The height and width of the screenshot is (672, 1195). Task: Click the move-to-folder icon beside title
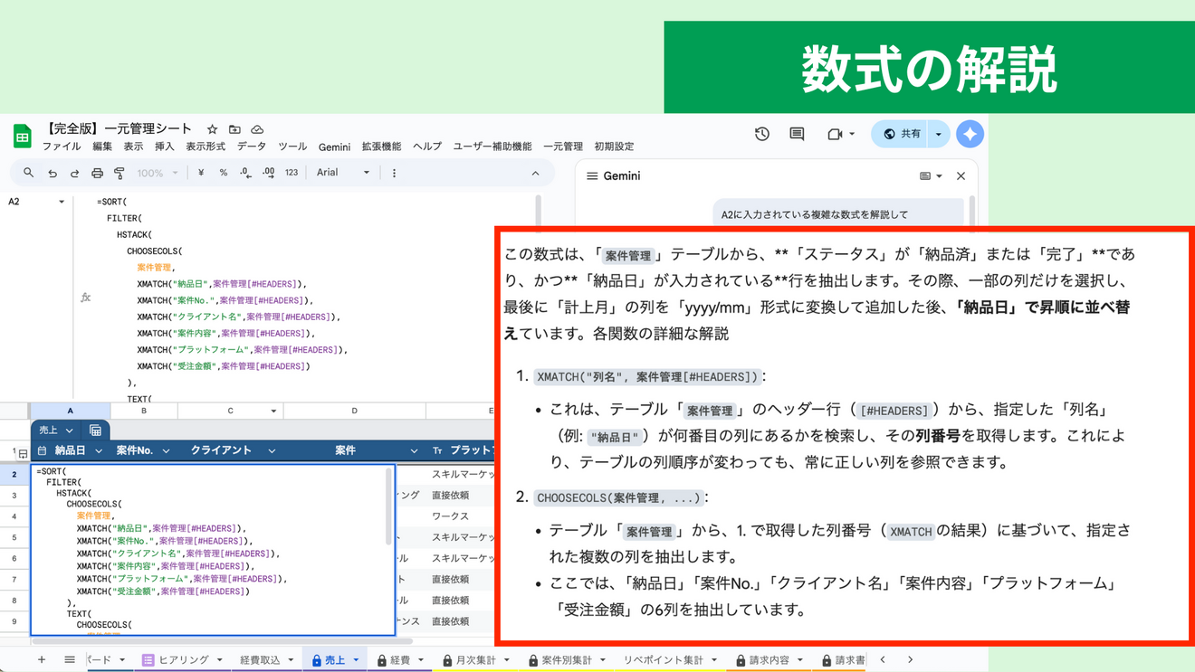click(234, 129)
